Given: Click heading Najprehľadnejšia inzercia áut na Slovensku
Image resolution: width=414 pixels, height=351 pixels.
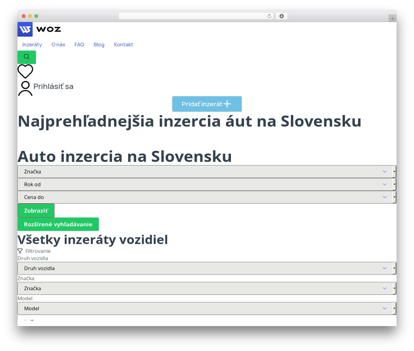Looking at the screenshot, I should [190, 121].
